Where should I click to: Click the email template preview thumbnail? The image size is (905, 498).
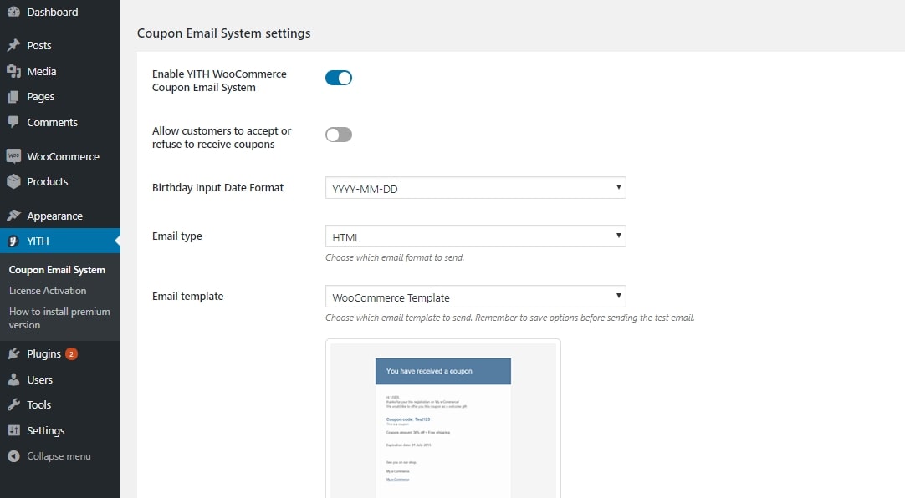(x=443, y=418)
